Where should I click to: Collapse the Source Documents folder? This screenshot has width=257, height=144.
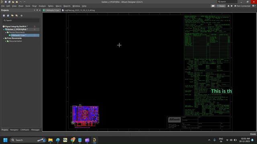click(x=6, y=32)
